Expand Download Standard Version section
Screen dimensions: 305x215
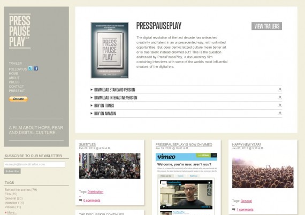click(x=186, y=90)
